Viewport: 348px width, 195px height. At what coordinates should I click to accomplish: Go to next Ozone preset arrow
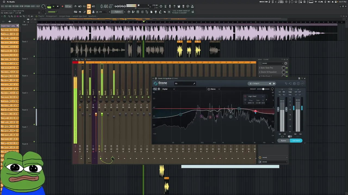pos(274,83)
